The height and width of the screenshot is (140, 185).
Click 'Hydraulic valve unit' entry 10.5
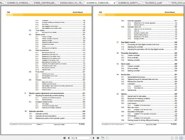tap(134, 27)
